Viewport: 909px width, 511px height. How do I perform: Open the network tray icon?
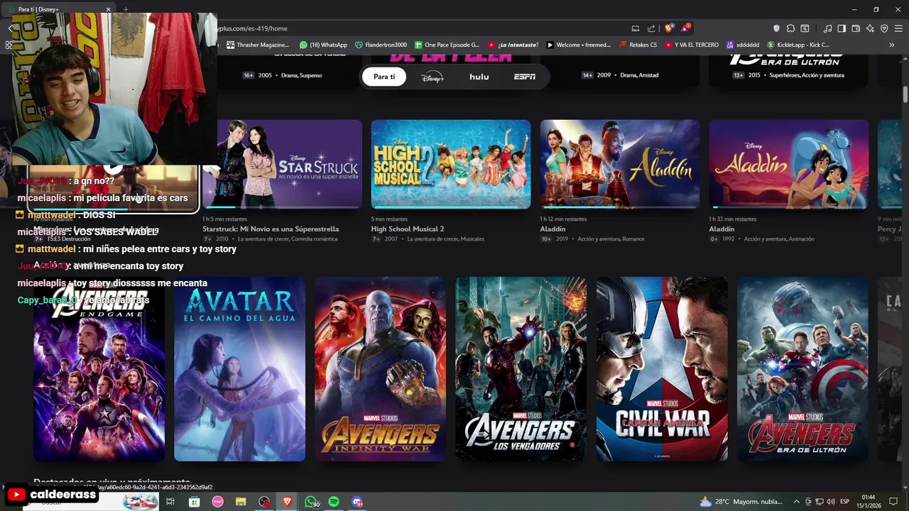[819, 502]
